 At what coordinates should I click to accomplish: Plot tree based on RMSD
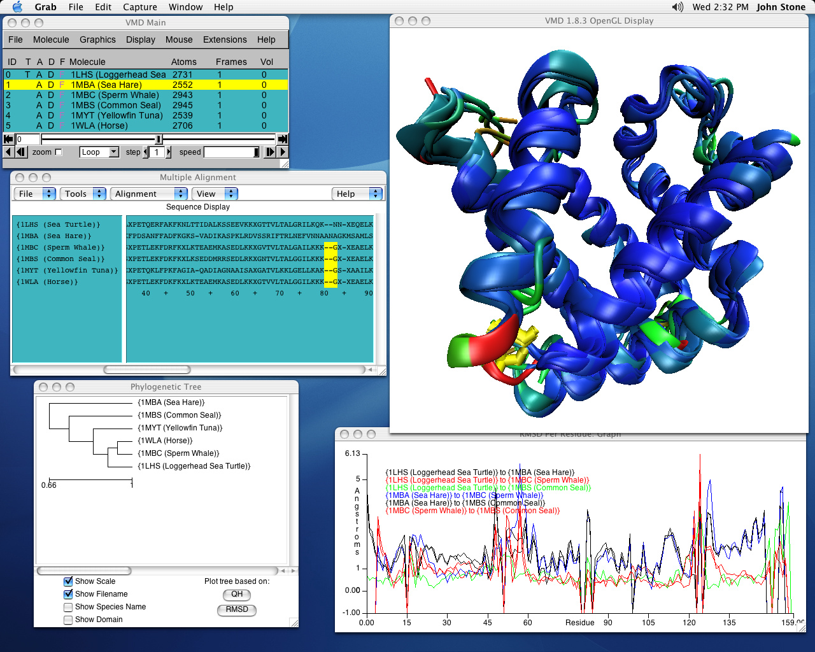(237, 610)
